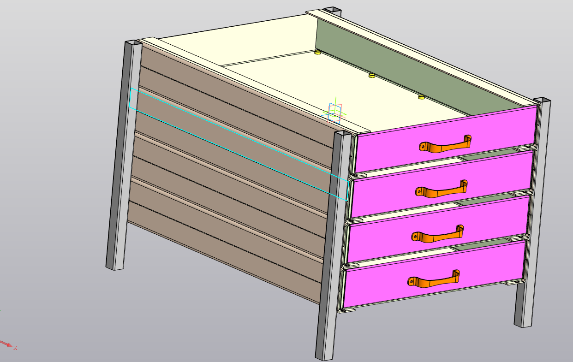The height and width of the screenshot is (362, 573).
Task: Select the gray leg between side panel and drawers
Action: point(333,245)
